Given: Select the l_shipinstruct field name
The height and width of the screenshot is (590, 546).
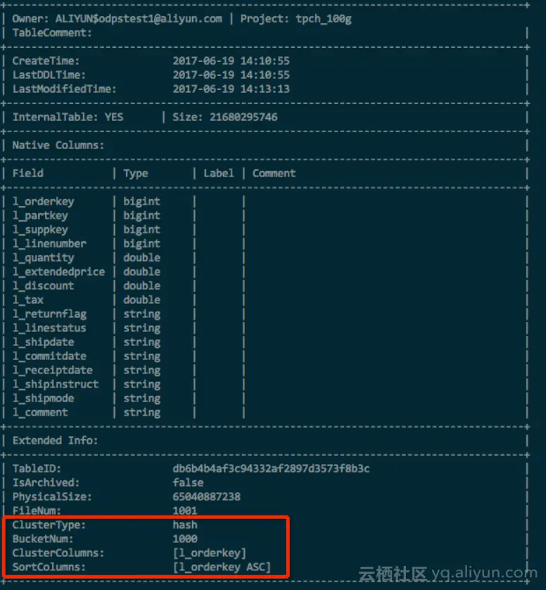Looking at the screenshot, I should pos(56,384).
